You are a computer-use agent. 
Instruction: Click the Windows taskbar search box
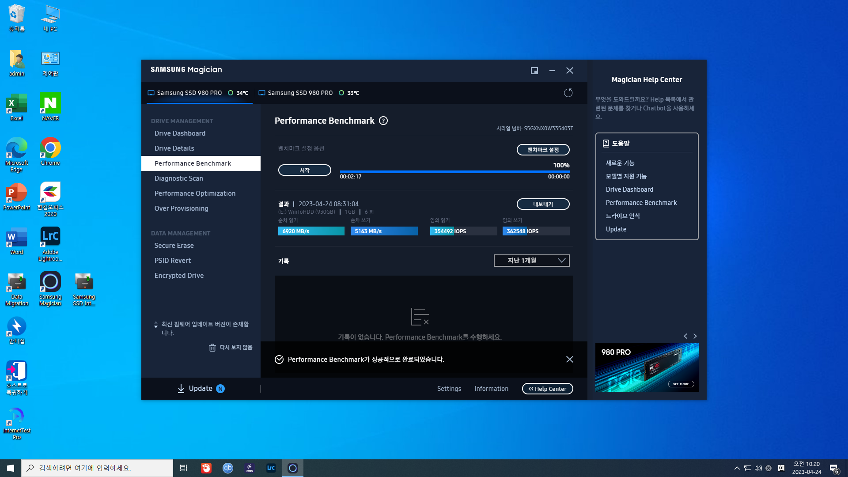click(x=97, y=468)
